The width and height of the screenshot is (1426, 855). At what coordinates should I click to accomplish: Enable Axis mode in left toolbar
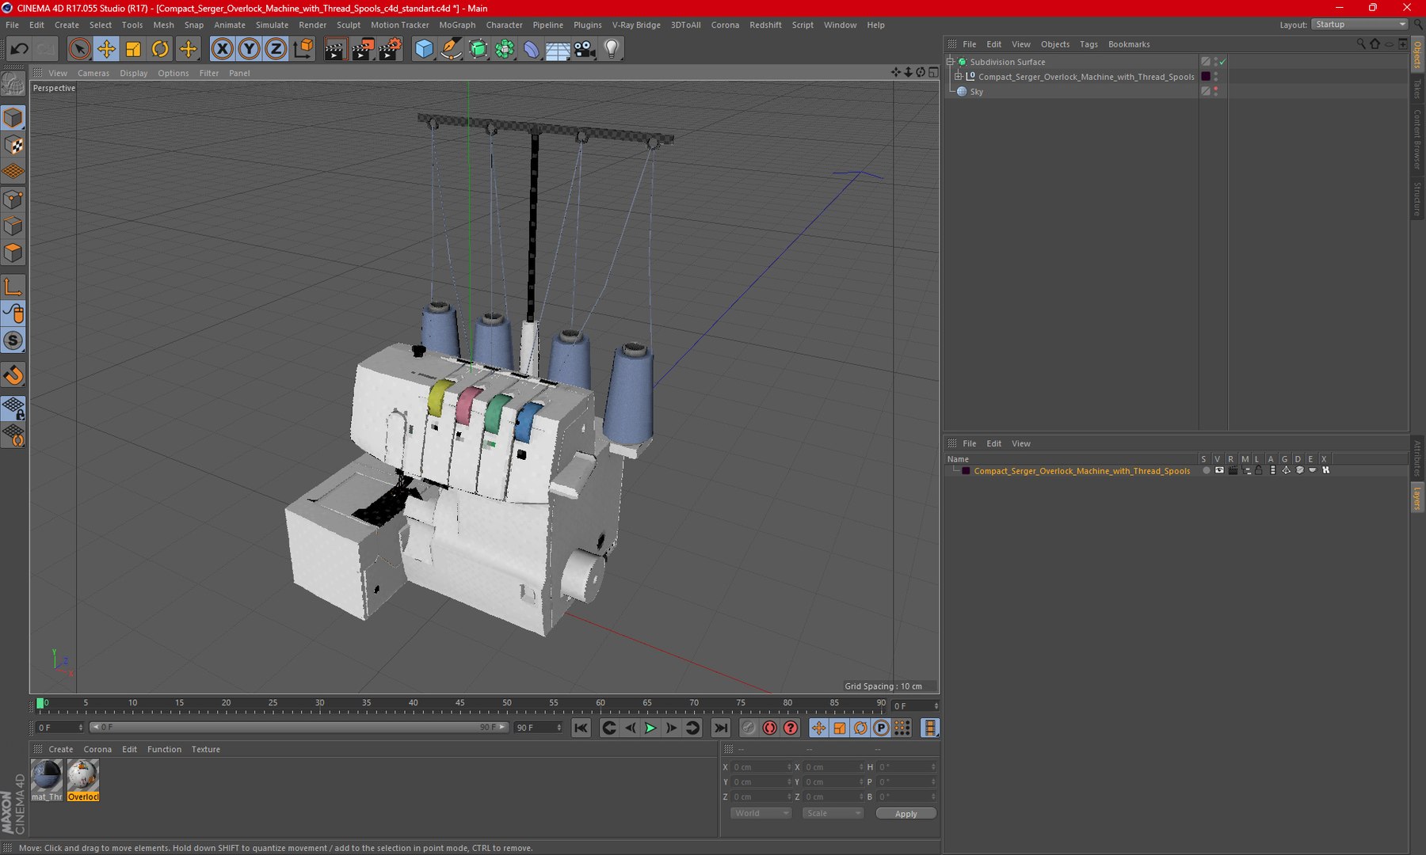pos(13,287)
